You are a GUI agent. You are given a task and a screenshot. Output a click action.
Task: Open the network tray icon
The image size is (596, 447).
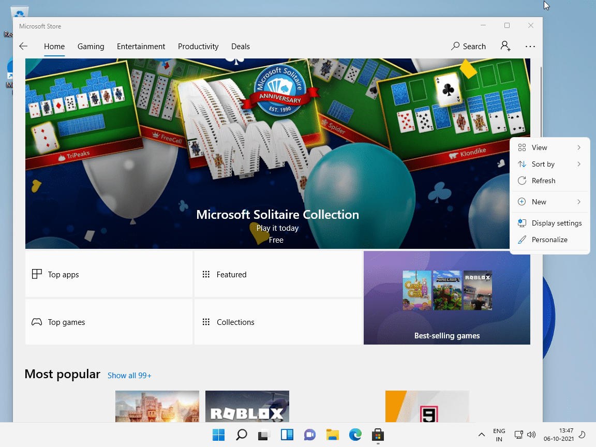[518, 435]
